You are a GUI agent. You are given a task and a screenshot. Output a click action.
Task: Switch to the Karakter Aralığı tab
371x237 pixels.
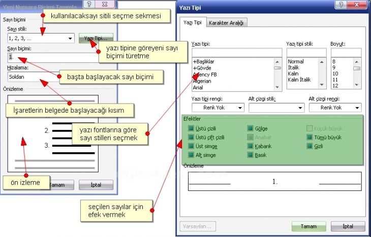[226, 23]
